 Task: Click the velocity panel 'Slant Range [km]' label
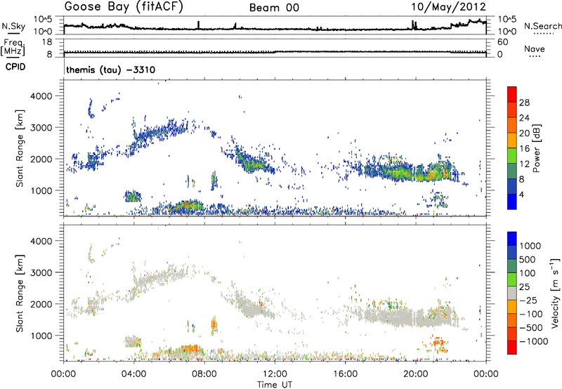20,293
